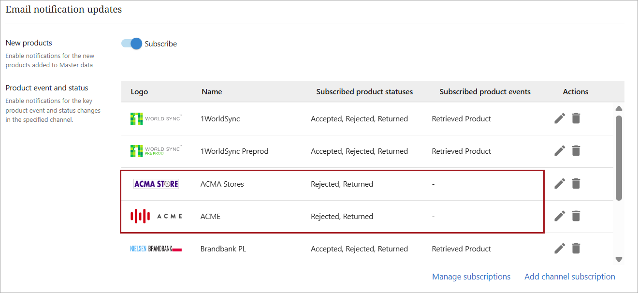Edit the ACMA Stores subscription
Image resolution: width=638 pixels, height=293 pixels.
click(x=559, y=184)
